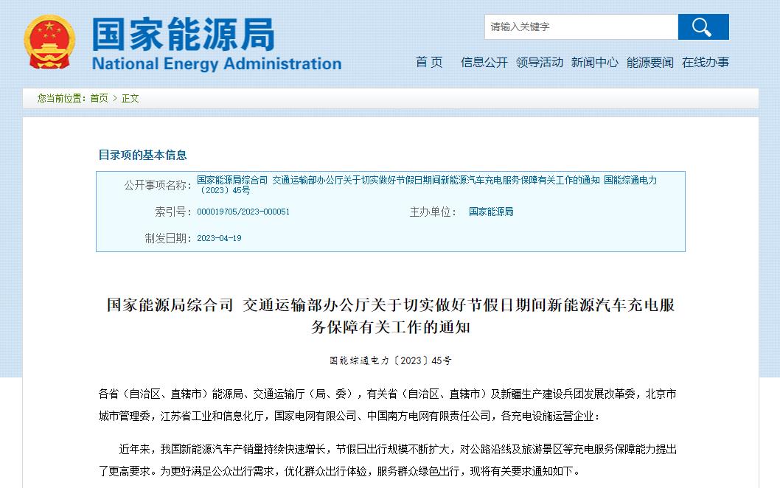Click 正文 in the breadcrumb trail
780x488 pixels.
130,98
